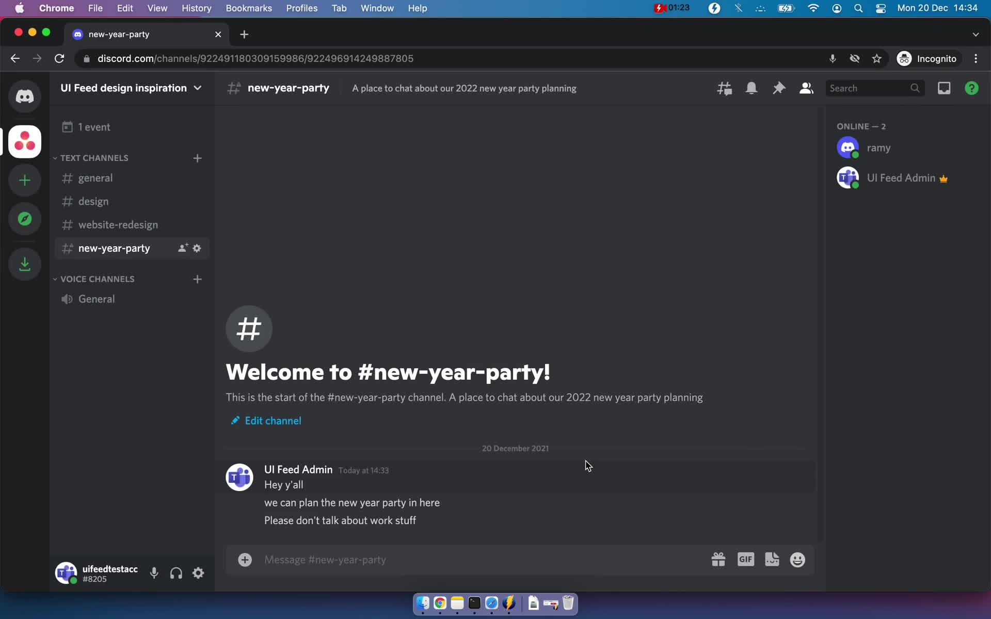Click the member list toggle icon

806,88
